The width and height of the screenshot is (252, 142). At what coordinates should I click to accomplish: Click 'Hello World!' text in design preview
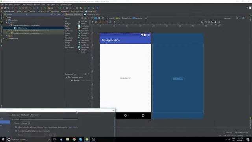pos(125,78)
